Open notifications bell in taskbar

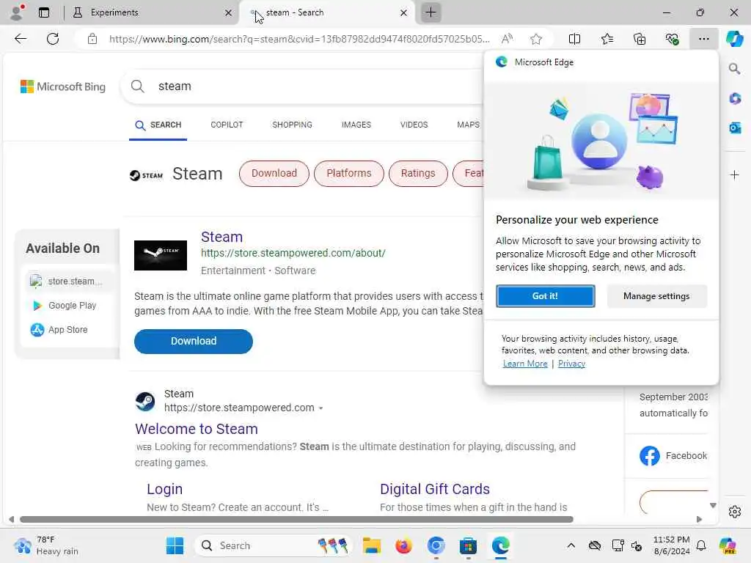point(701,545)
